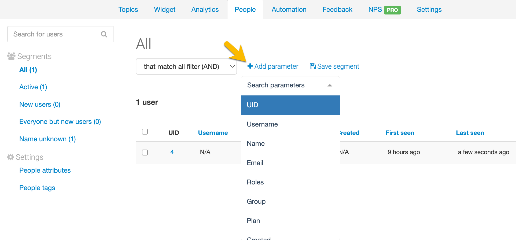Image resolution: width=516 pixels, height=252 pixels.
Task: Check the checkbox for user row 4
Action: (x=145, y=153)
